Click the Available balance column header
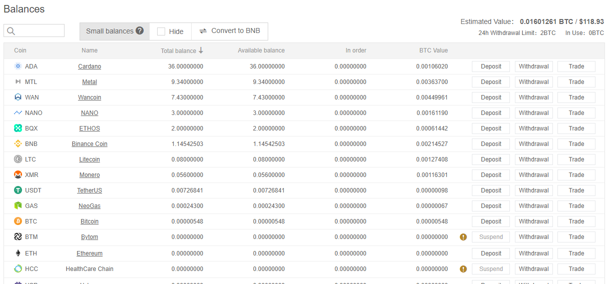Viewport: 614px width, 284px height. pos(261,50)
